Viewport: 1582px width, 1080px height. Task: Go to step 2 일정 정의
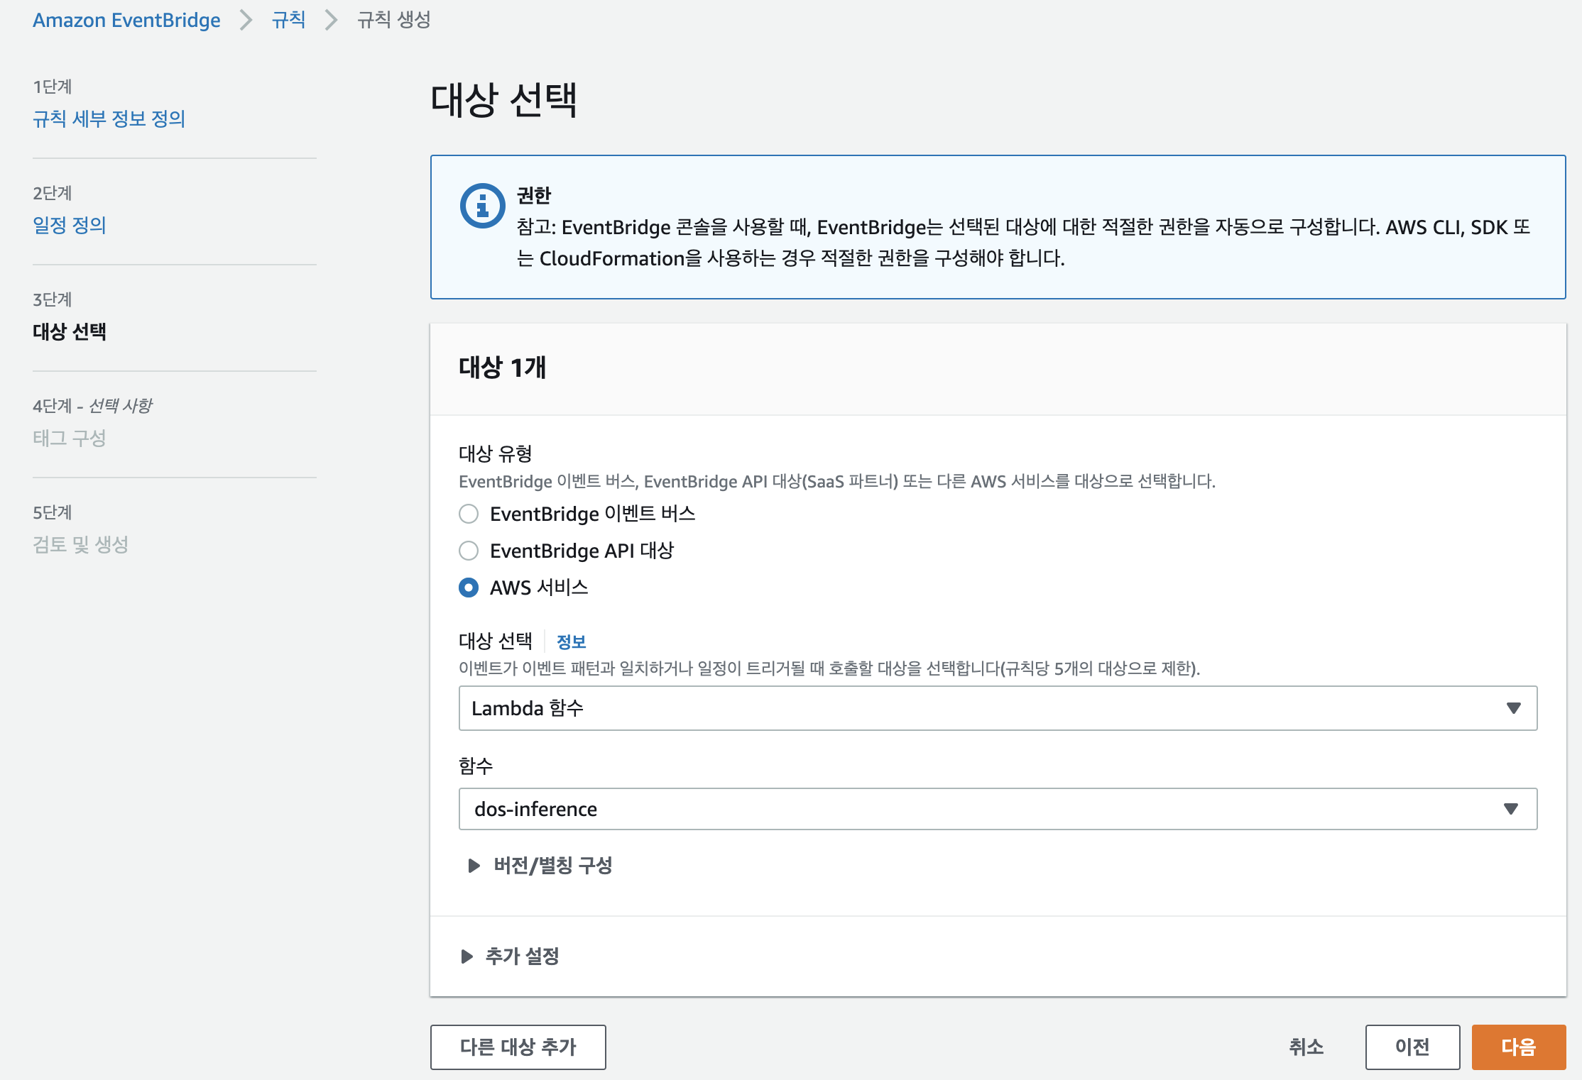pyautogui.click(x=70, y=225)
